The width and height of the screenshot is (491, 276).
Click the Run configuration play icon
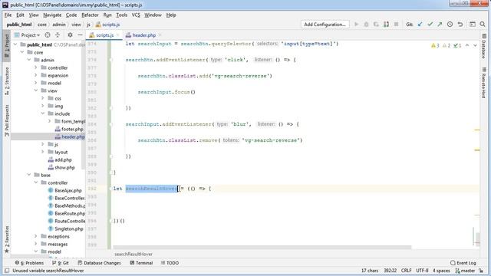click(356, 24)
